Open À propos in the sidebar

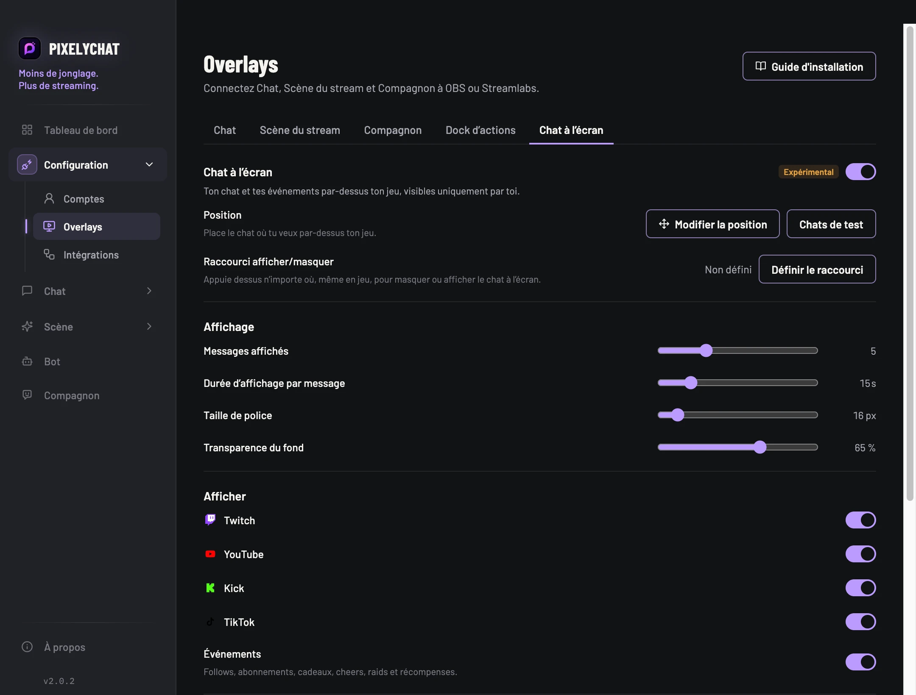point(87,647)
